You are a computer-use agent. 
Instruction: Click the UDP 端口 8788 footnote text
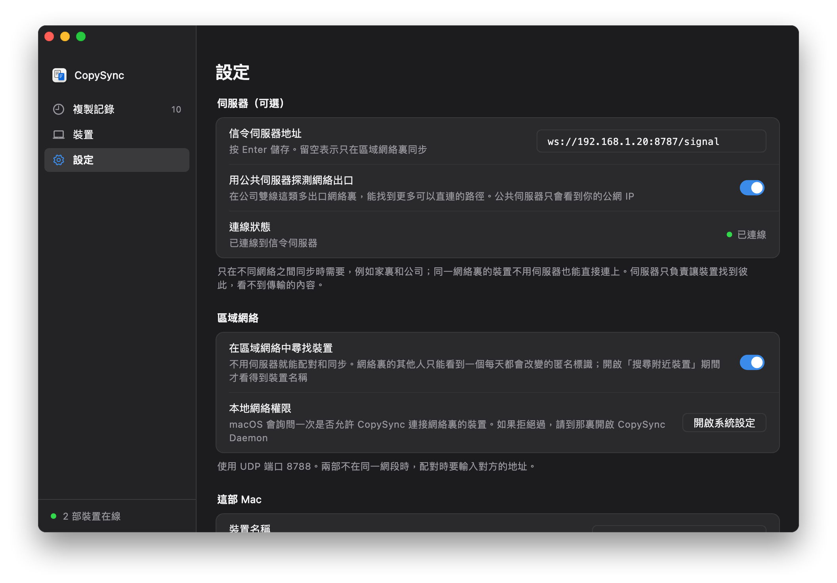tap(376, 466)
